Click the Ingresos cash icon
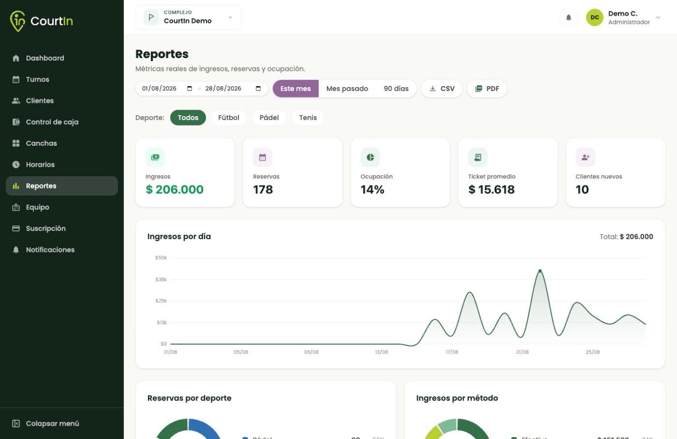Image resolution: width=677 pixels, height=439 pixels. tap(155, 157)
